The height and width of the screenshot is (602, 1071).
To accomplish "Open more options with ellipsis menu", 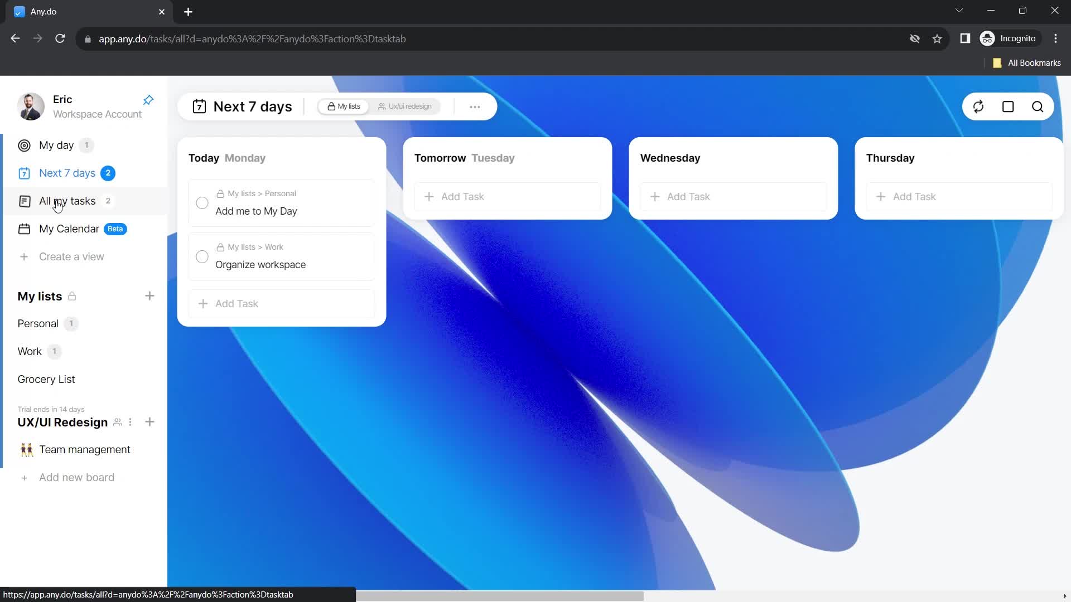I will pyautogui.click(x=475, y=106).
